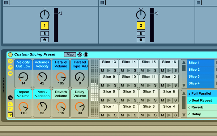Click the Parallel Type A/B knob
This screenshot has width=217, height=136.
coord(80,77)
